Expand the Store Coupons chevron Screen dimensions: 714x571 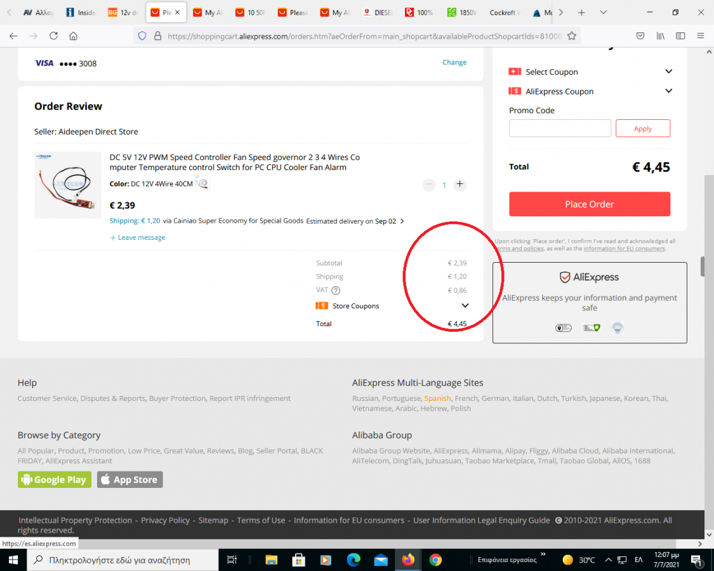point(465,306)
